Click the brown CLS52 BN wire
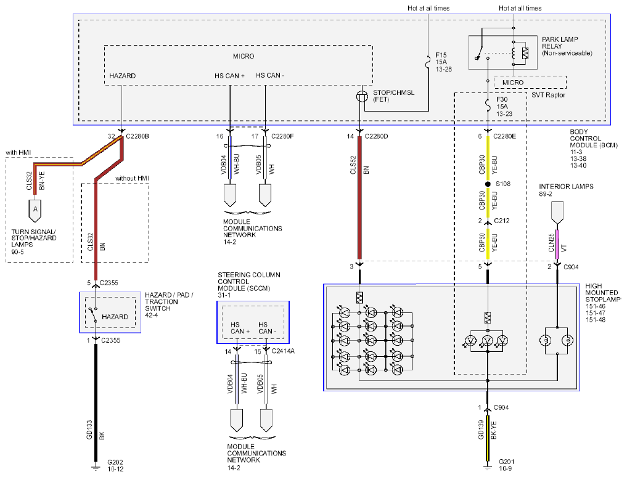627x477 pixels. (x=359, y=197)
